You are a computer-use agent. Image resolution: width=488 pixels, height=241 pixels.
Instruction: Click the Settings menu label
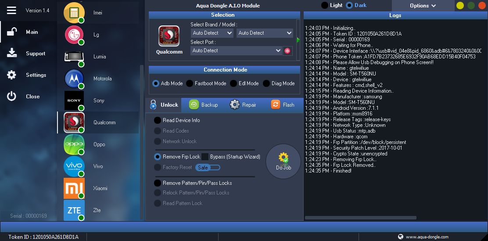pos(36,75)
